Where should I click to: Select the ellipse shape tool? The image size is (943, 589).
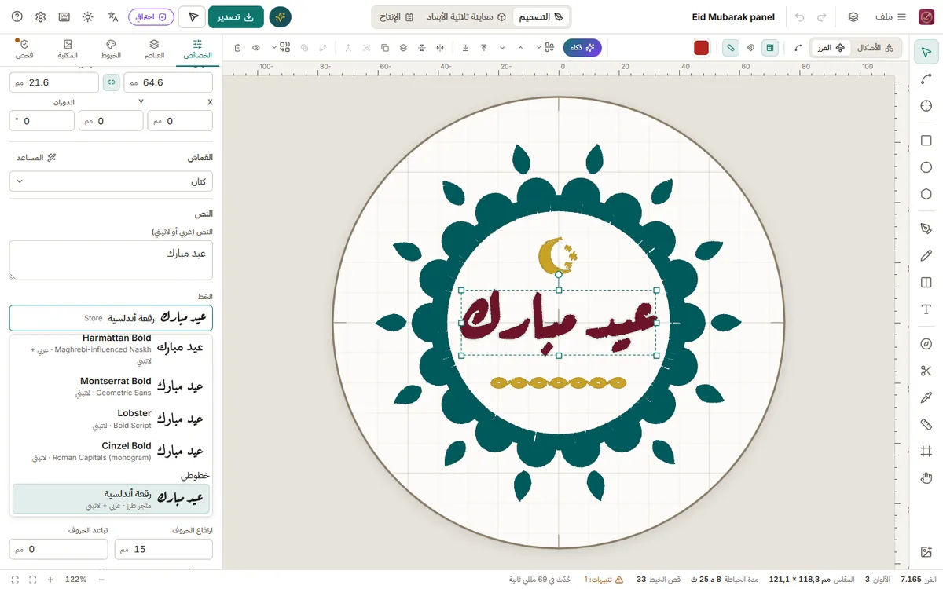926,167
